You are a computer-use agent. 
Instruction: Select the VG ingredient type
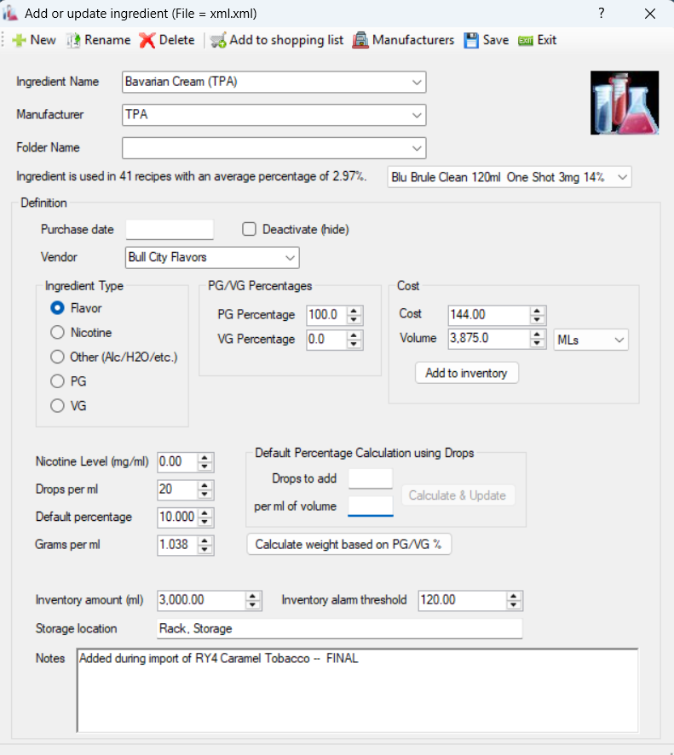(x=57, y=406)
